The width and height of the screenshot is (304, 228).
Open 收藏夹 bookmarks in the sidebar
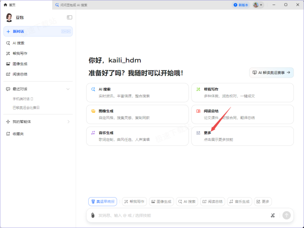pos(18,134)
